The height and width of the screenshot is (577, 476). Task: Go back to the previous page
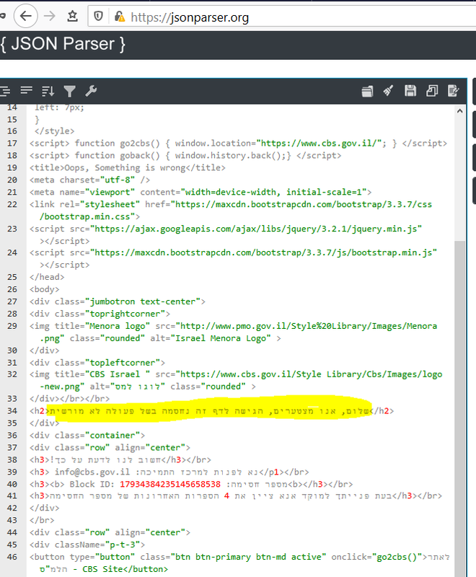click(25, 16)
